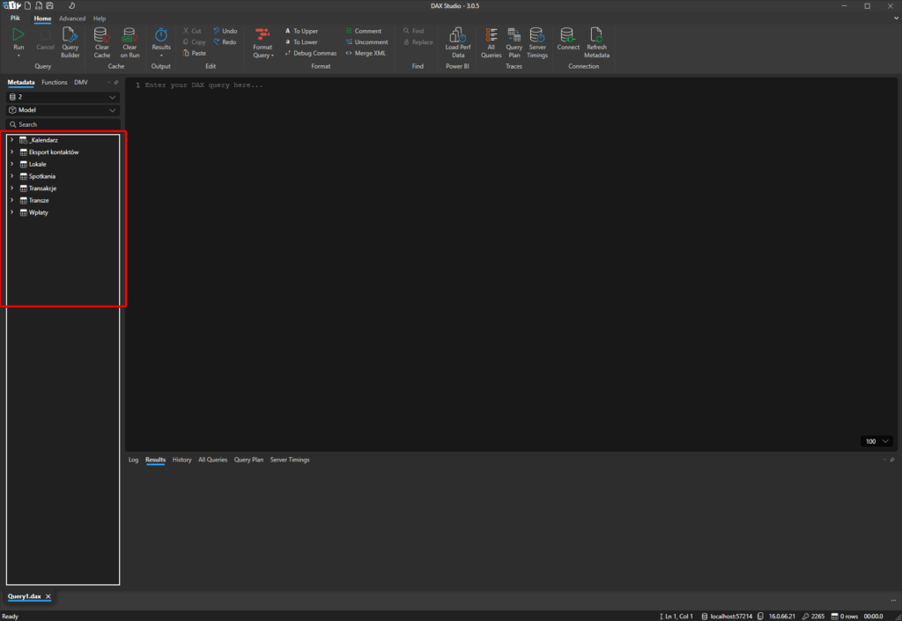Screen dimensions: 902x621
Task: Collapse the ribbon with the chevron
Action: coord(896,18)
